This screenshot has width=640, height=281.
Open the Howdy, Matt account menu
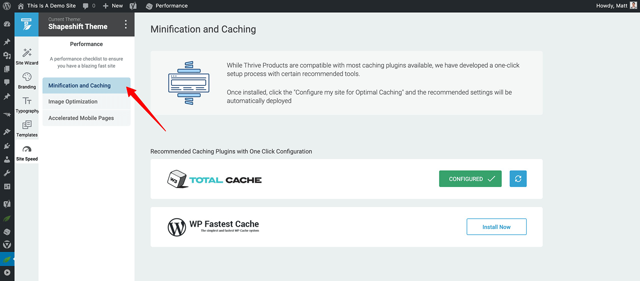[616, 6]
